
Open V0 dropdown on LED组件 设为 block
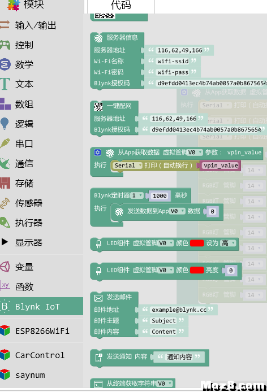166,243
